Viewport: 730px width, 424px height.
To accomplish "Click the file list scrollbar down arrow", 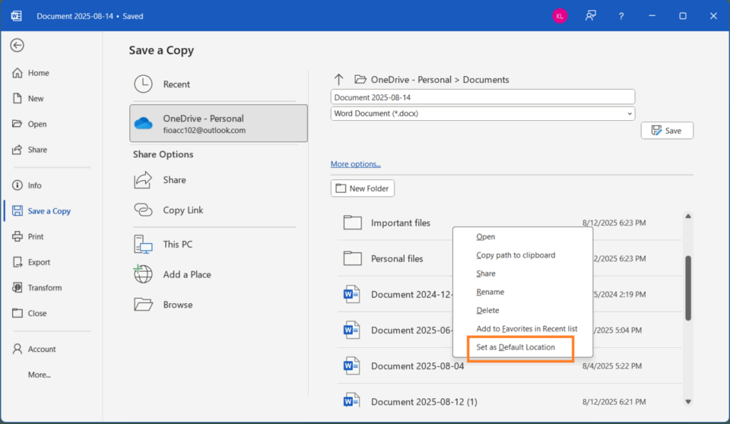I will point(688,401).
